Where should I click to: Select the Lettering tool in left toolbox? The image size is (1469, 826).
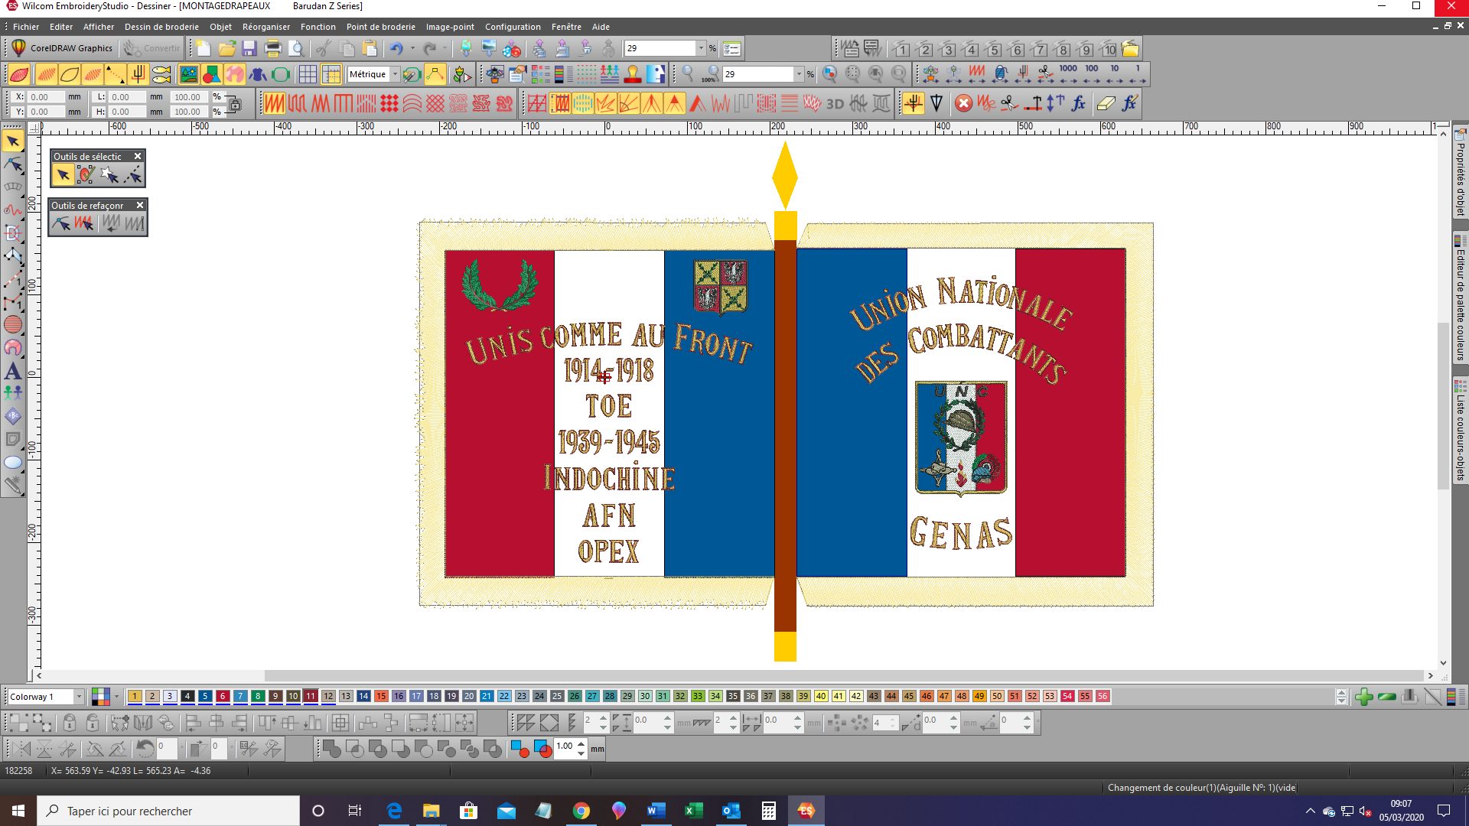[x=13, y=372]
